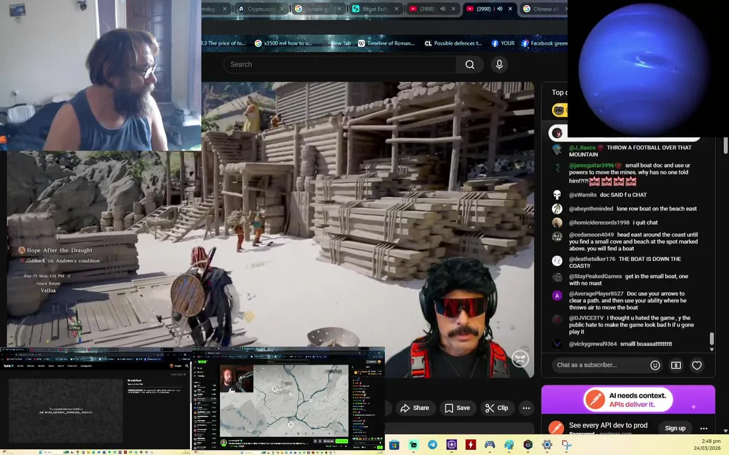Open the purple chip app taskbar icon
729x455 pixels.
(452, 445)
